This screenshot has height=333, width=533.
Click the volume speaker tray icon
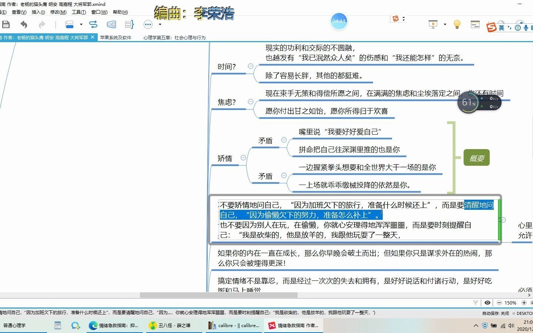click(511, 326)
